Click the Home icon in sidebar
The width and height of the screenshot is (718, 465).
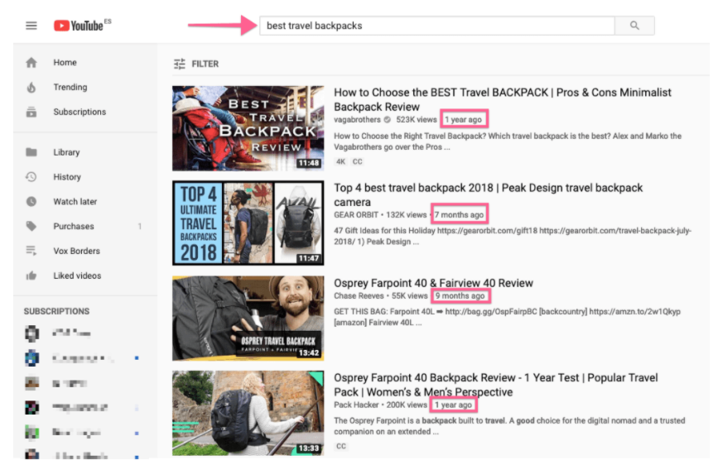(x=31, y=62)
